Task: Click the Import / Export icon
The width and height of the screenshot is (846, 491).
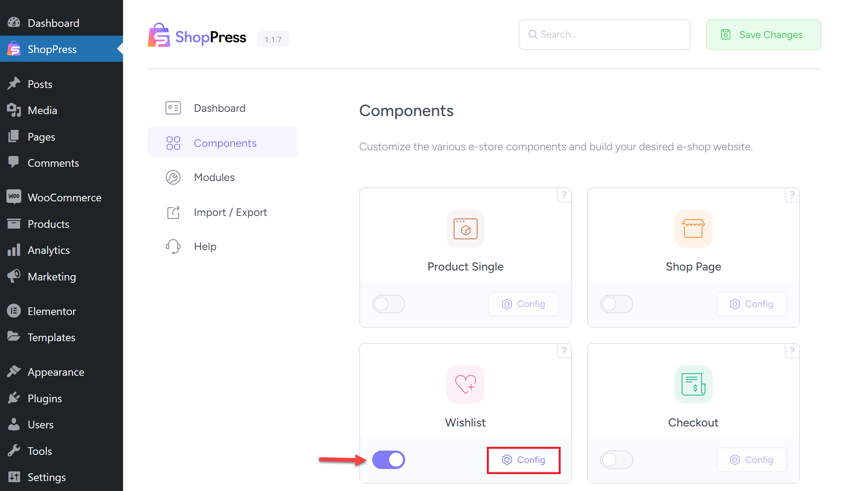Action: (x=173, y=212)
